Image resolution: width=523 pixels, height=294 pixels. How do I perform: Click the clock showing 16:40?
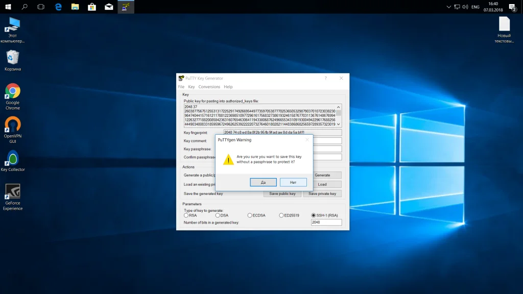493,7
